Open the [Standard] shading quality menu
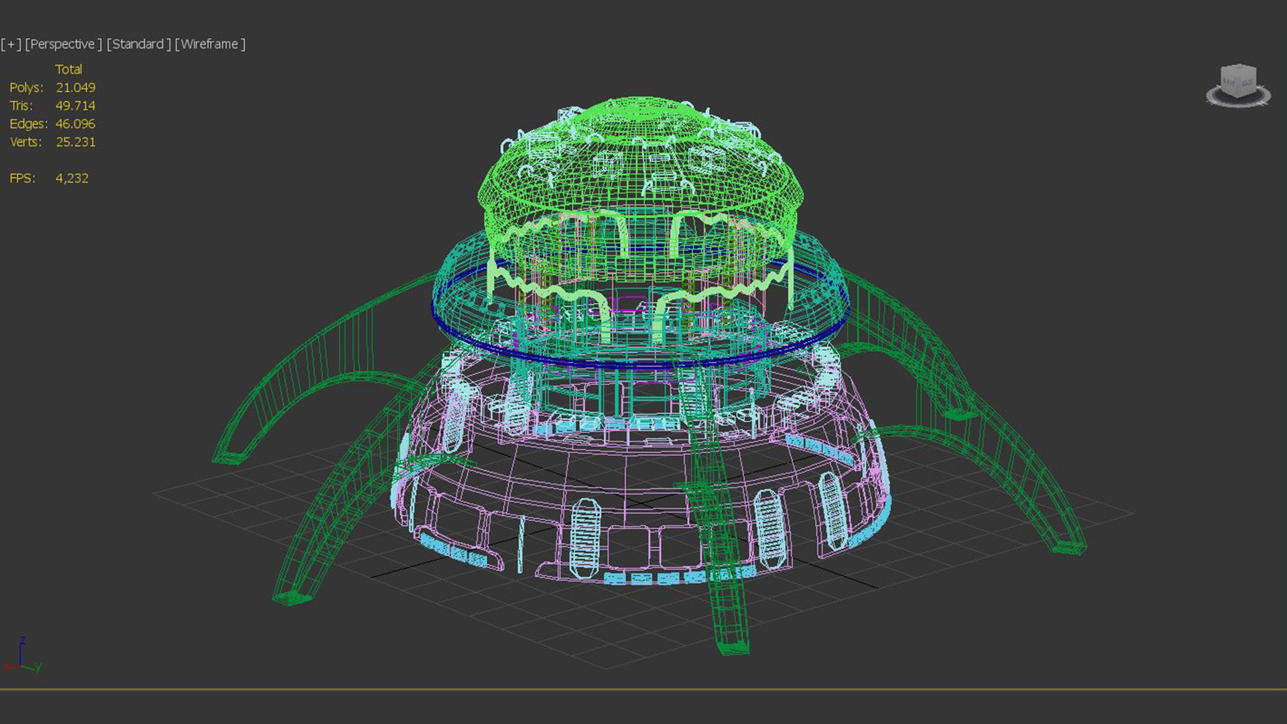 [x=138, y=44]
